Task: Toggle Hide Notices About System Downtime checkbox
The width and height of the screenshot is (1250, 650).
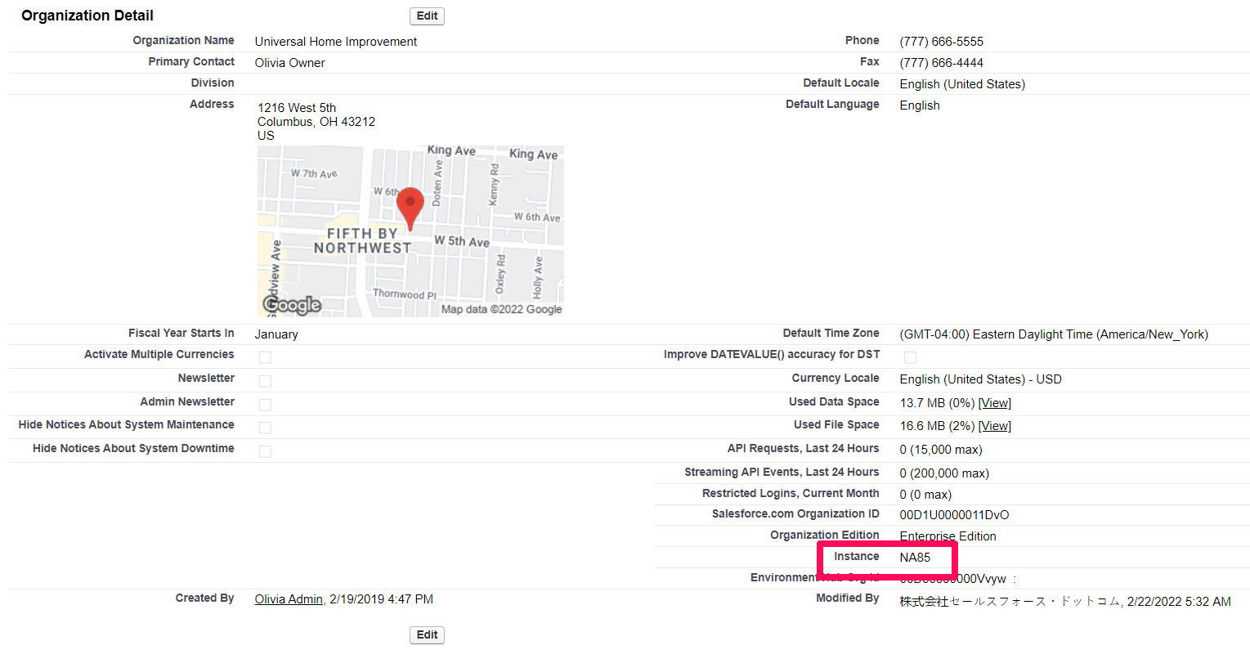Action: coord(265,451)
